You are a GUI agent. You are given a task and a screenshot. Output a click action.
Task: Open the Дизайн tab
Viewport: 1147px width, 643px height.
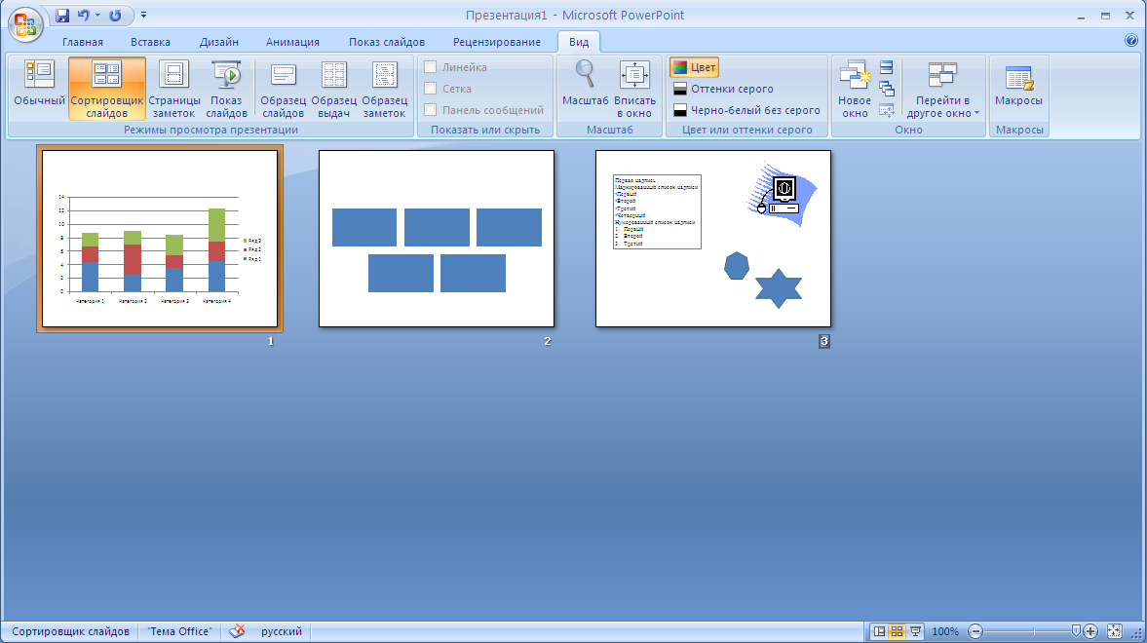[x=218, y=42]
